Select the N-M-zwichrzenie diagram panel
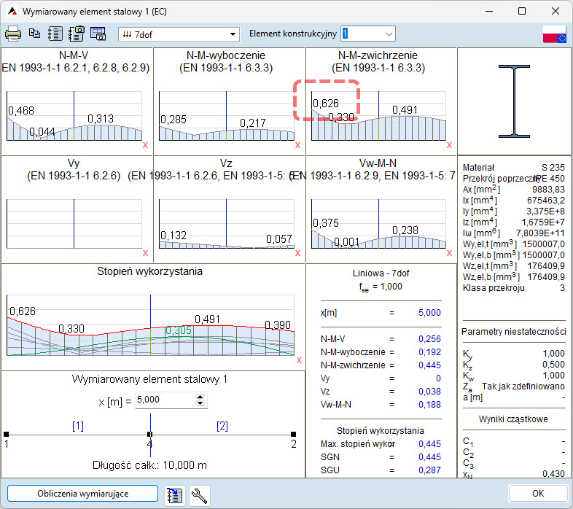This screenshot has width=573, height=509. pyautogui.click(x=381, y=101)
